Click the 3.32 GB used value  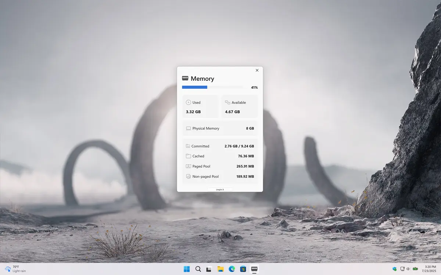coord(193,111)
